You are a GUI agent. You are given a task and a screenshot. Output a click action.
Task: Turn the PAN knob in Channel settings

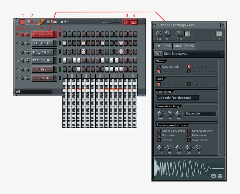click(159, 33)
